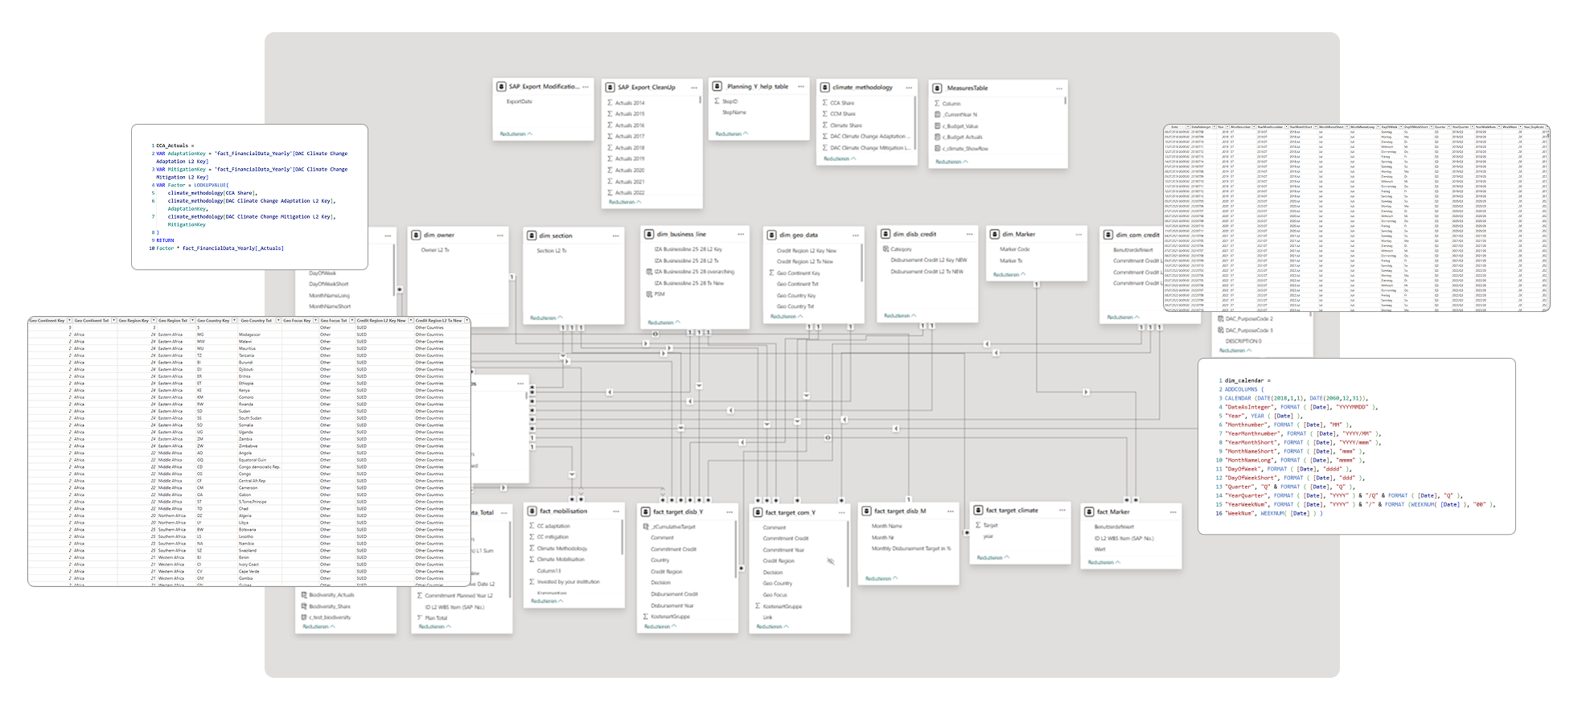This screenshot has height=702, width=1578.
Task: Collapse the dim_section table via Reduzieren
Action: click(547, 318)
